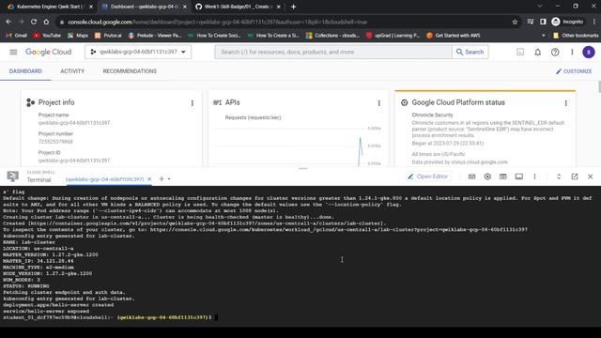Click the Cloud Shell web preview icon

(x=503, y=177)
